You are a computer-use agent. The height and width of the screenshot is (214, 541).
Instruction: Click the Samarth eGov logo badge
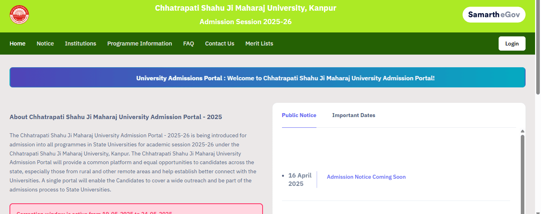[x=494, y=15]
